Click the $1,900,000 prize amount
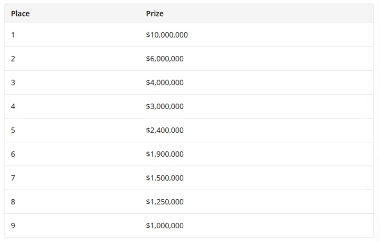This screenshot has height=242, width=380. point(165,154)
